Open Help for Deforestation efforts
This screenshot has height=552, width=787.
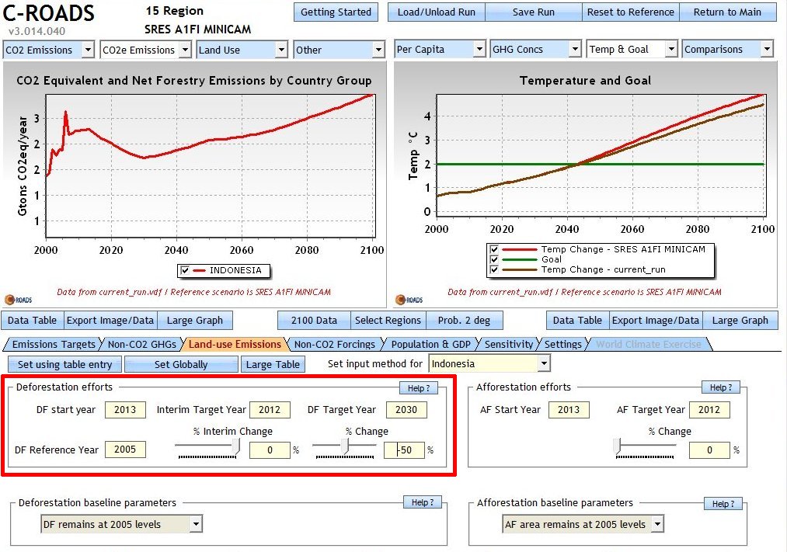pos(419,388)
